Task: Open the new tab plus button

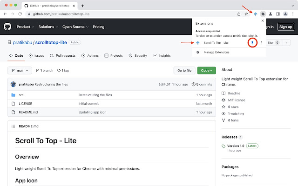Action: (82, 6)
